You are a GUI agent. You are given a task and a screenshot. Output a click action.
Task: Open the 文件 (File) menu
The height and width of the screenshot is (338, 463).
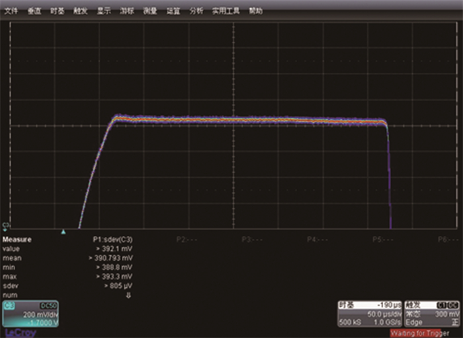tap(11, 11)
